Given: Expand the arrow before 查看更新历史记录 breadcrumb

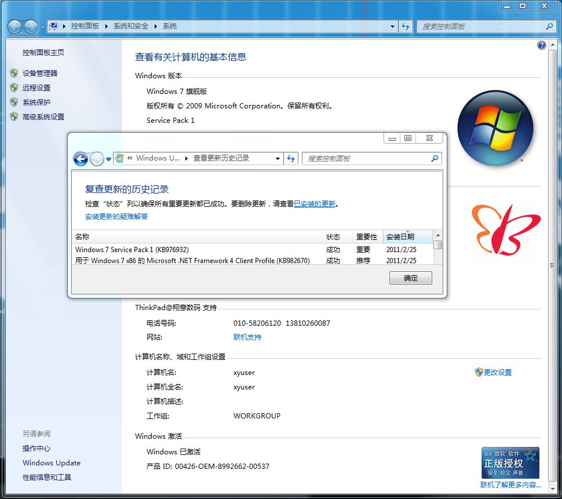Looking at the screenshot, I should click(x=187, y=158).
